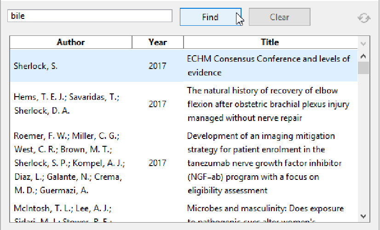380x230 pixels.
Task: Click the scrollbar down arrow
Action: coord(363,215)
